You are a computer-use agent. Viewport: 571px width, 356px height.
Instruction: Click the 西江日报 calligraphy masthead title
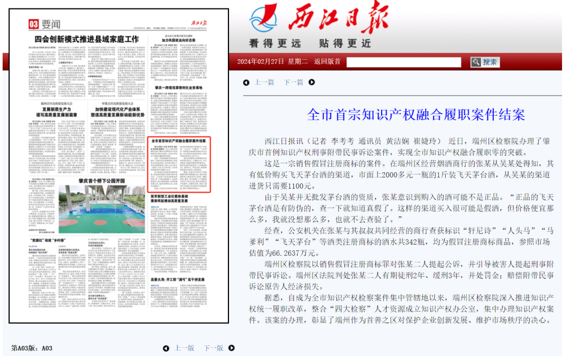(x=339, y=17)
